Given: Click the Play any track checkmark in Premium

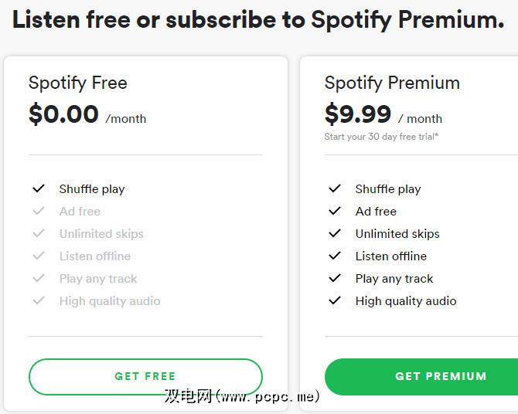Looking at the screenshot, I should pos(335,278).
